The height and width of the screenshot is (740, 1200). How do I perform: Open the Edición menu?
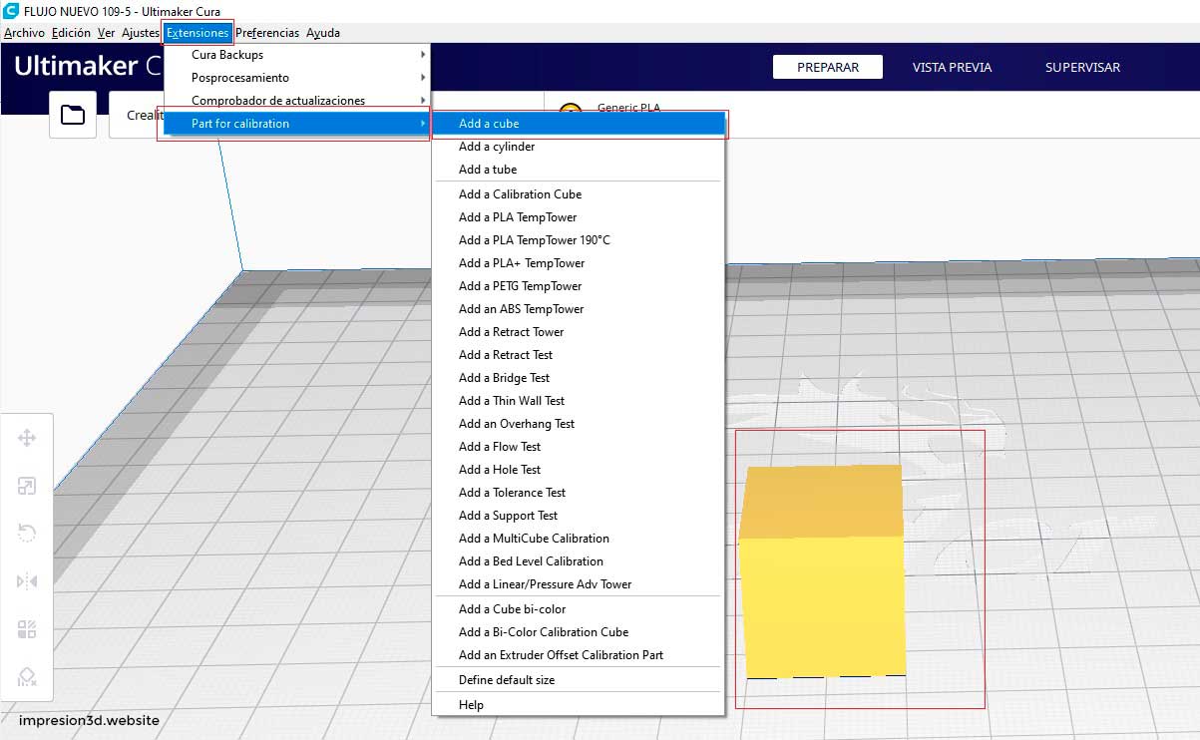[71, 33]
